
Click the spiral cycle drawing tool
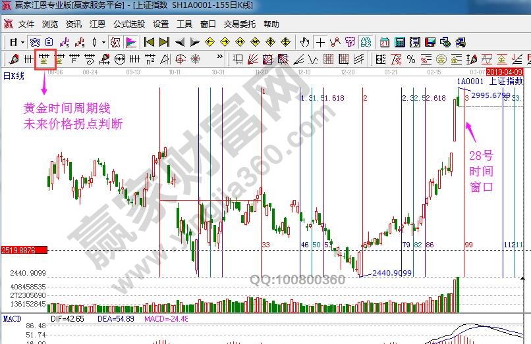88,59
